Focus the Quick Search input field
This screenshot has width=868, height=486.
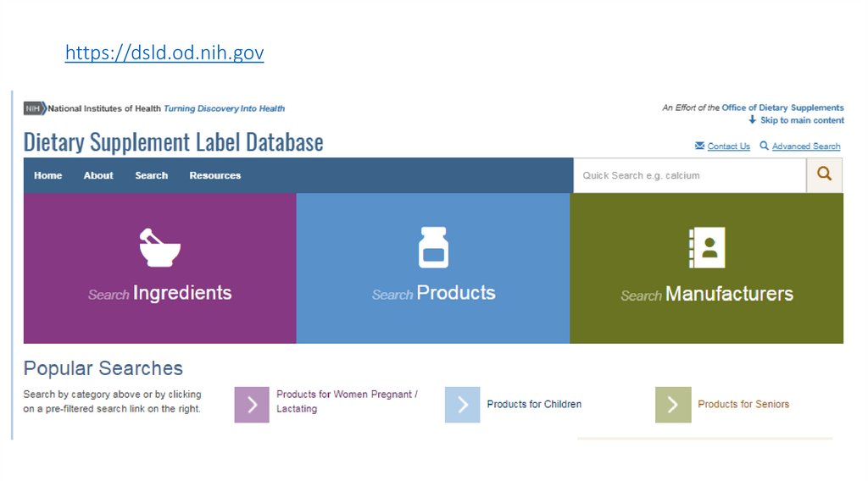pos(690,175)
